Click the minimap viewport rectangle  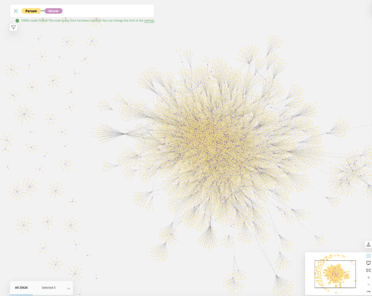click(335, 274)
